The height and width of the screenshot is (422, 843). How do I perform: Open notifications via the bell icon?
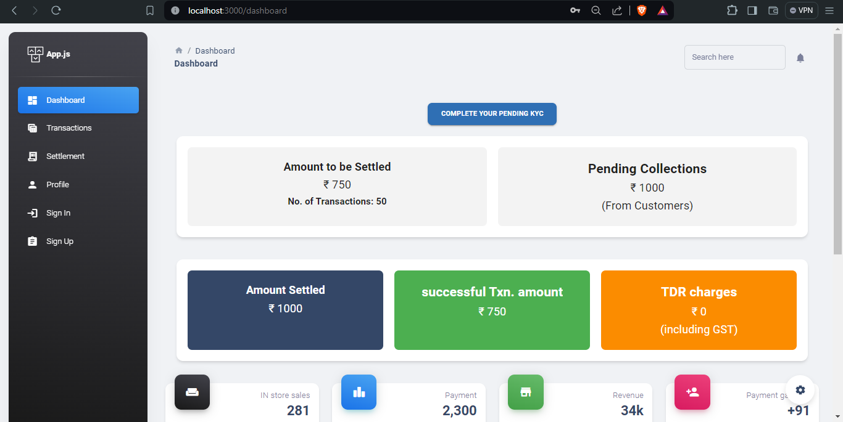(x=800, y=57)
